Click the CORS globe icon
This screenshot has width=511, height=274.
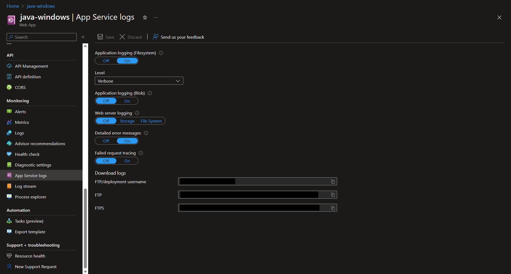click(9, 87)
